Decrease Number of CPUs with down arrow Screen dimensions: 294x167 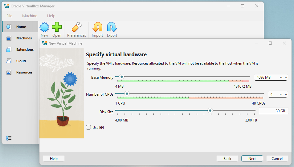[x=286, y=94]
